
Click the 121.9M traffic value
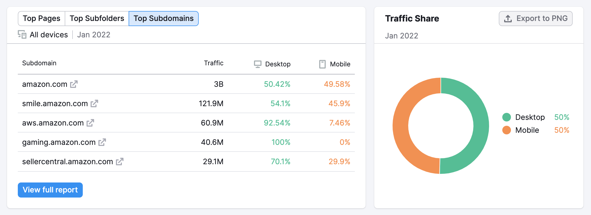coord(211,103)
